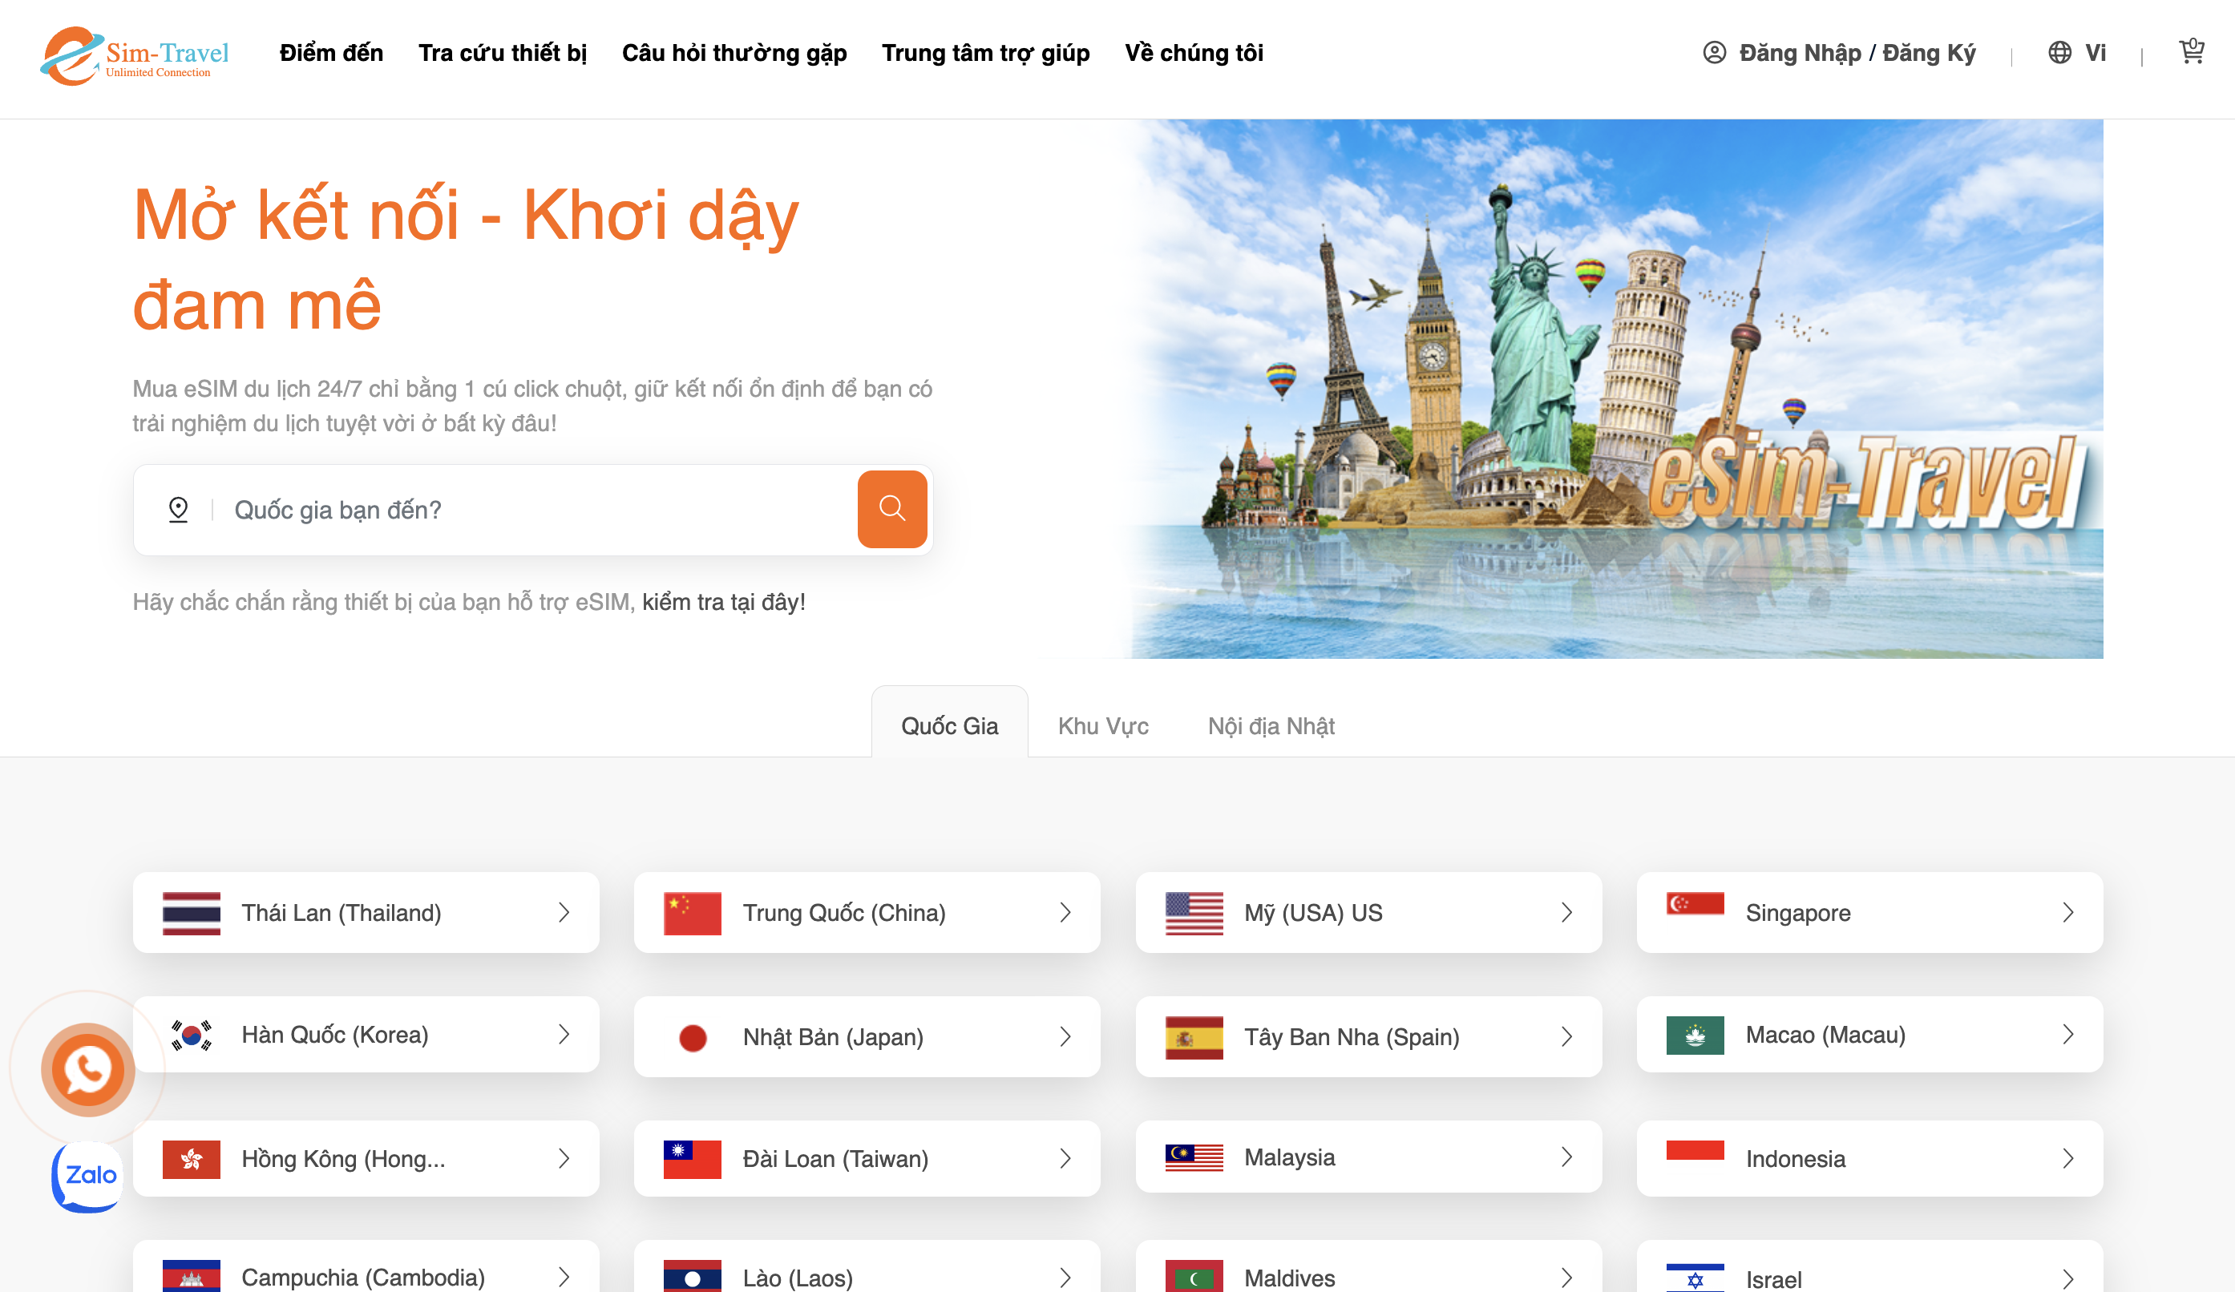
Task: Select the Hồng Kông (Hong... label
Action: (x=343, y=1159)
